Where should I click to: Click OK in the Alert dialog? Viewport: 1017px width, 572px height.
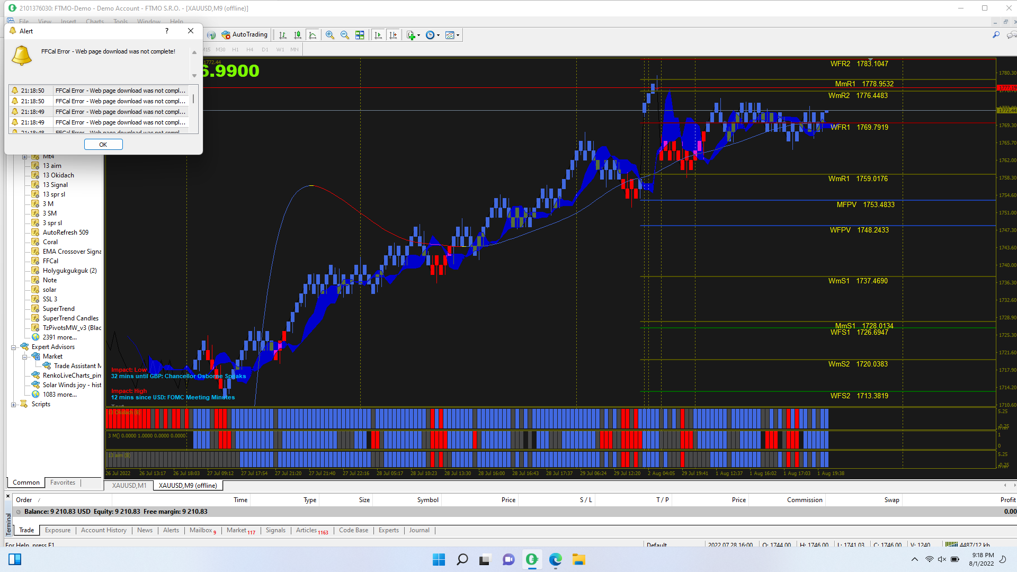tap(103, 145)
